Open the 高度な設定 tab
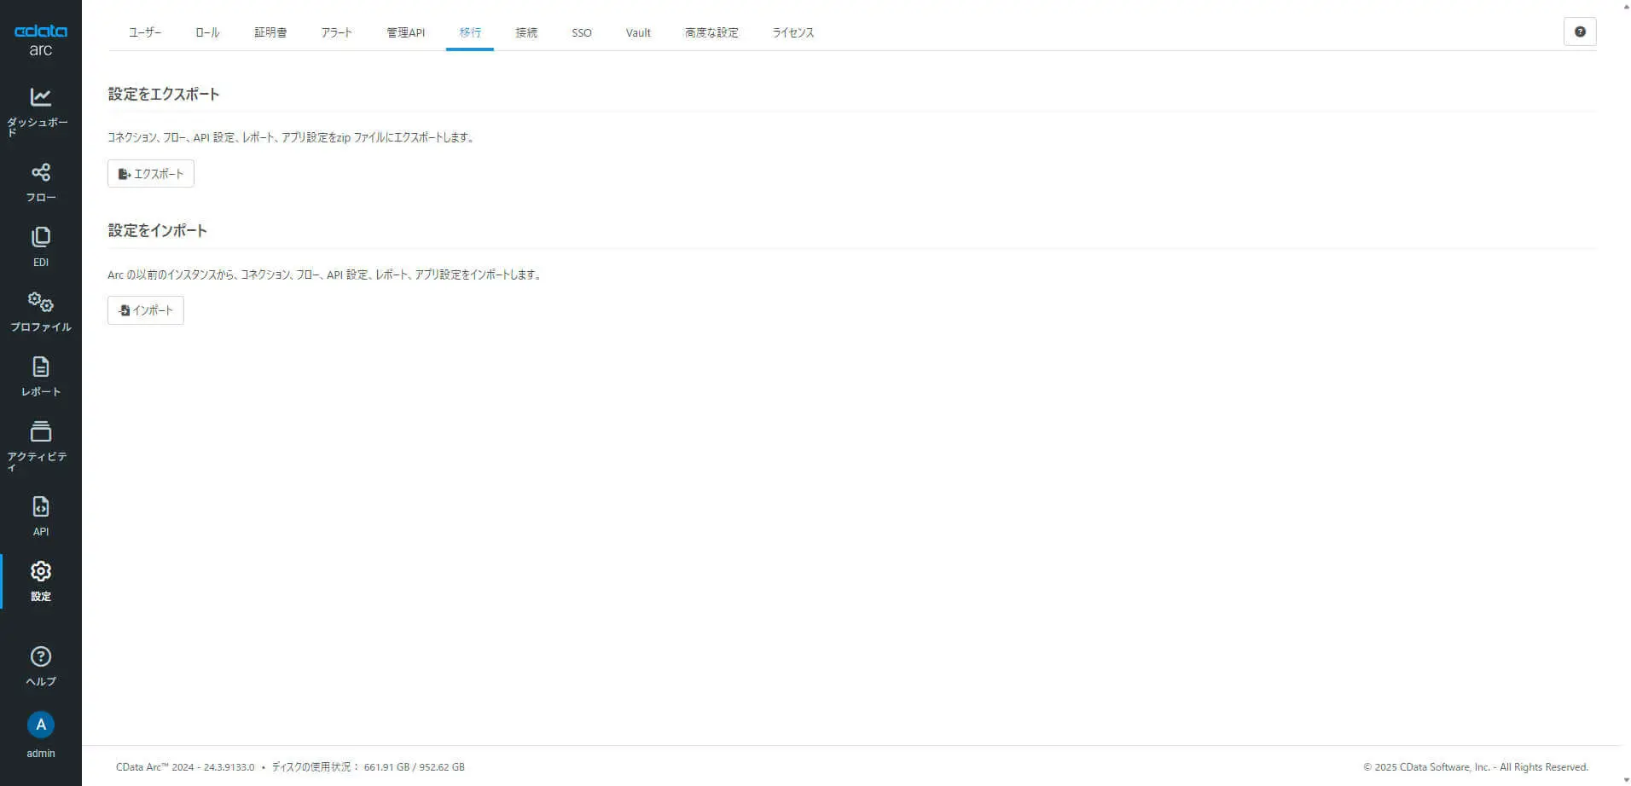The width and height of the screenshot is (1631, 786). pos(711,32)
